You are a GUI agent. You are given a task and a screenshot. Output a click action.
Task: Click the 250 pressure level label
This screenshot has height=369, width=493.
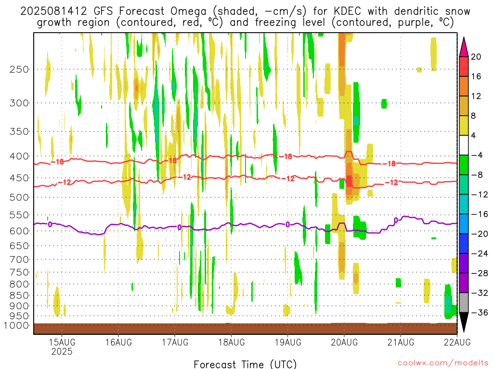[19, 69]
